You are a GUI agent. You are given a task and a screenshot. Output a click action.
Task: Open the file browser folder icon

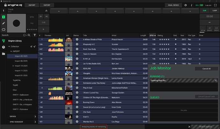(x=4, y=54)
